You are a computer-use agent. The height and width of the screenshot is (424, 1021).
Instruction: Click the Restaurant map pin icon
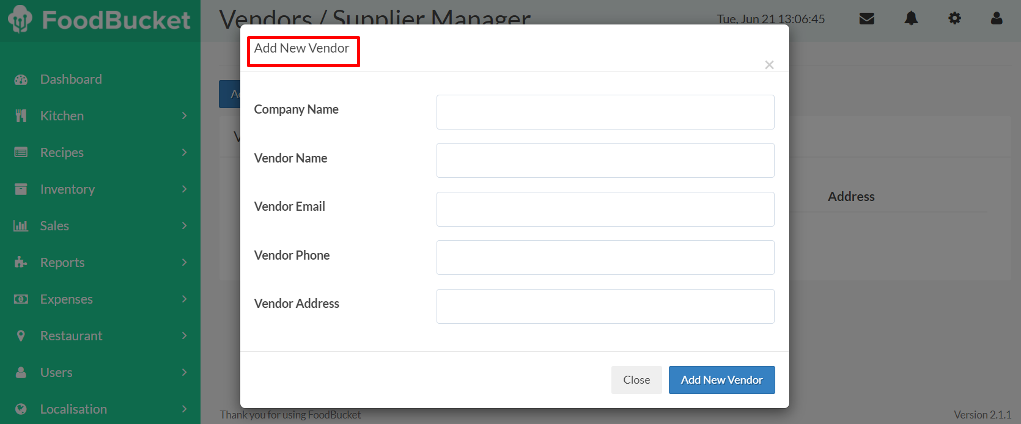pyautogui.click(x=21, y=336)
